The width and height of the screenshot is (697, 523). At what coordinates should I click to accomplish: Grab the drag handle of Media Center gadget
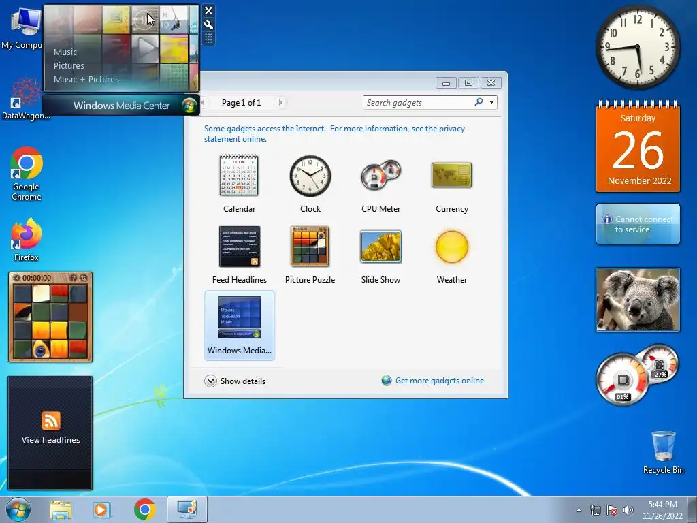208,39
